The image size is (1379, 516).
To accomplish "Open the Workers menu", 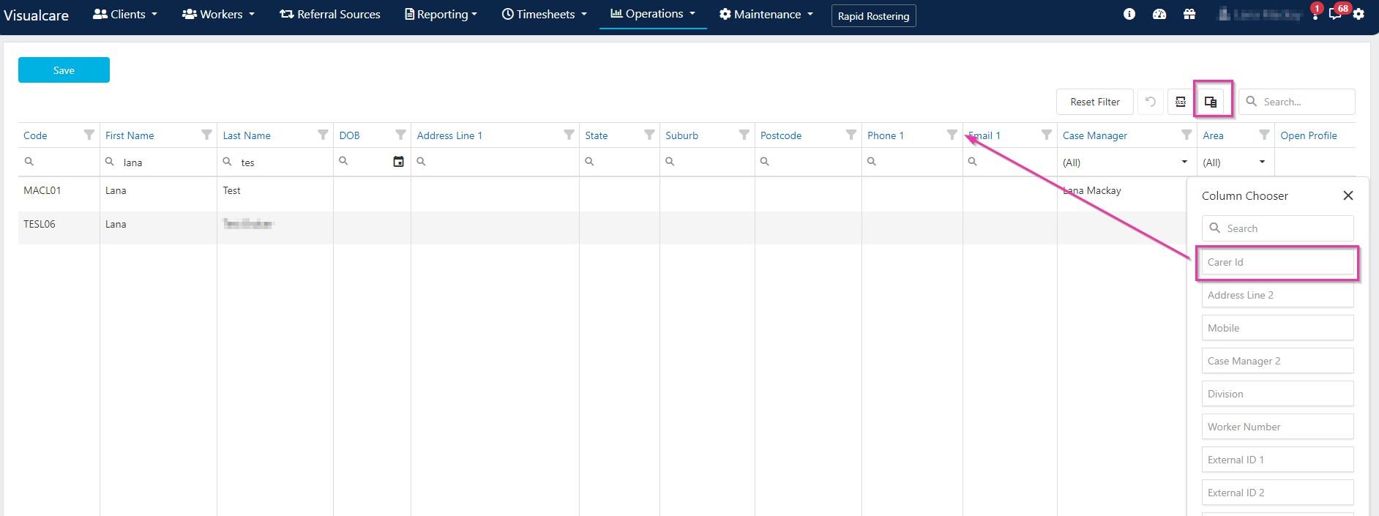I will 218,14.
